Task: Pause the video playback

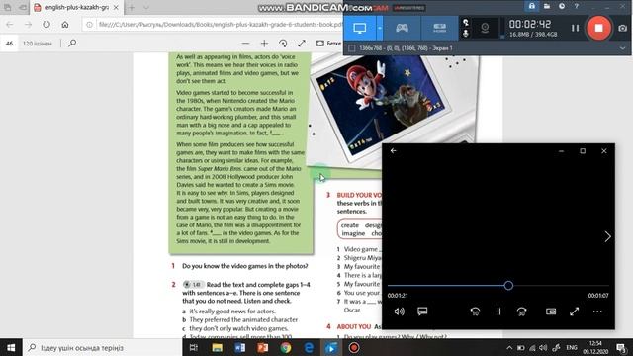Action: pos(498,311)
